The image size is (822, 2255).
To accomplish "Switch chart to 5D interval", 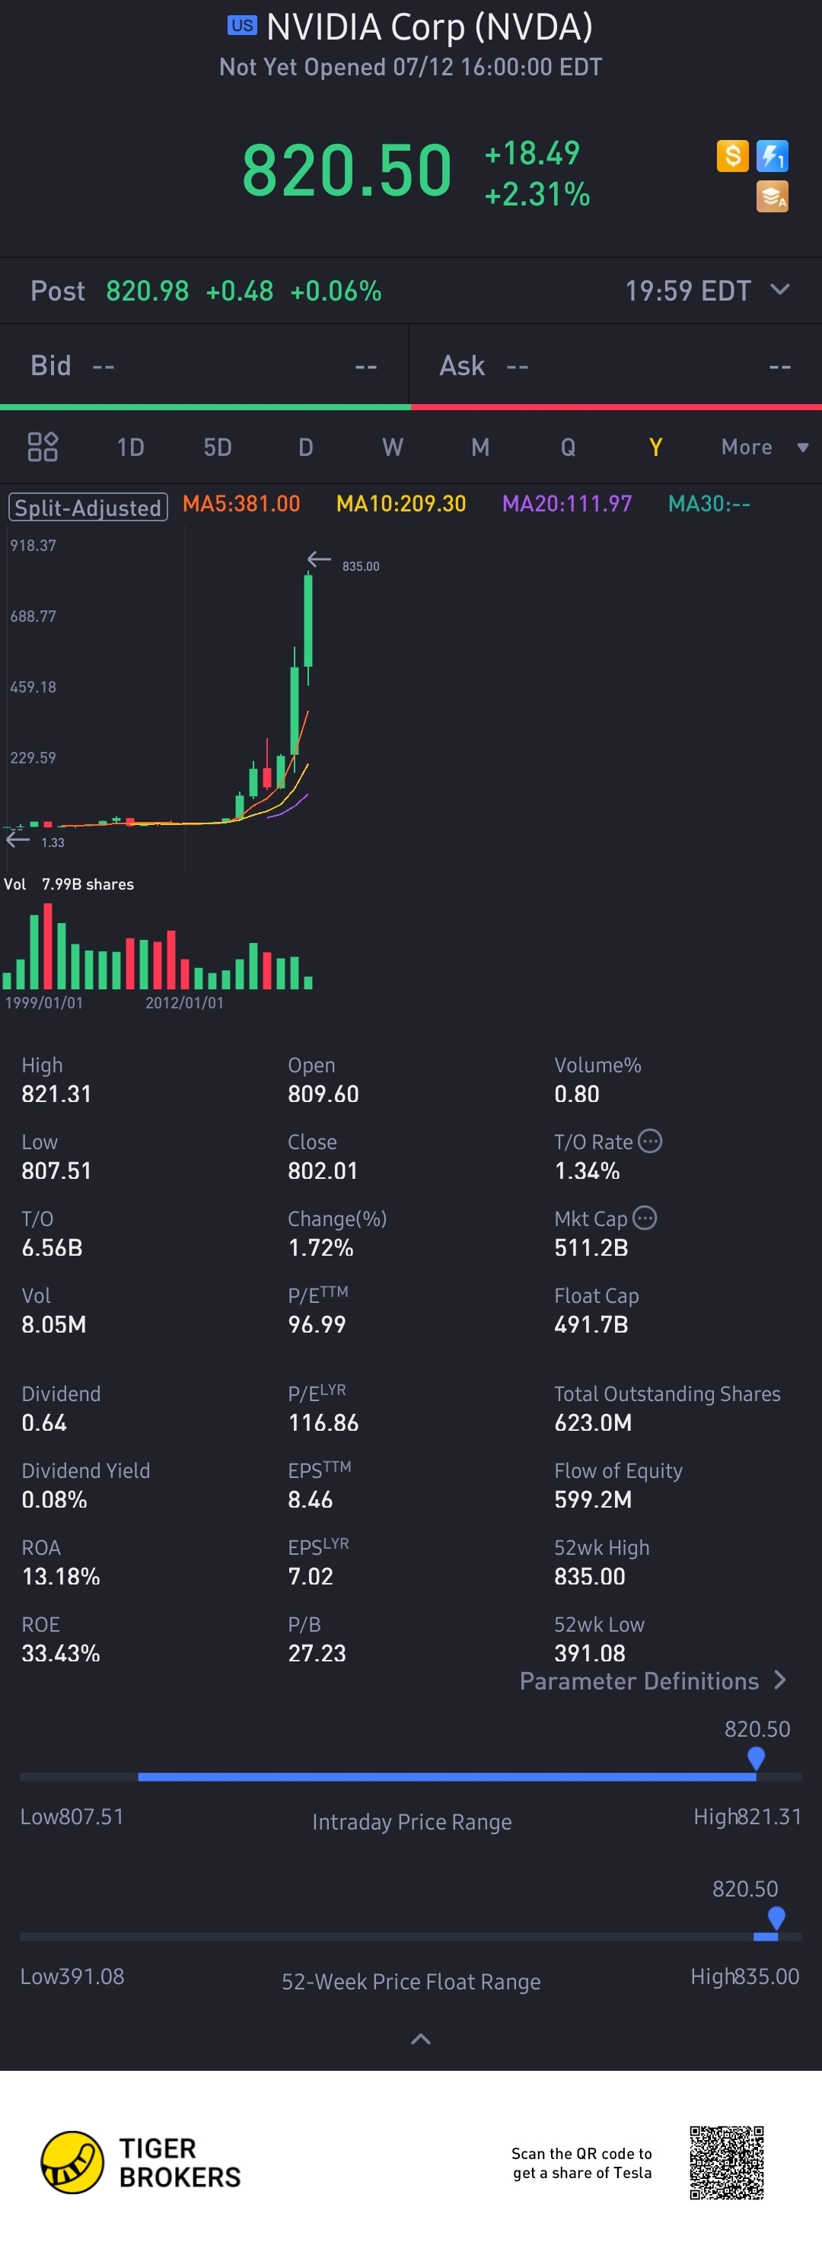I will (x=218, y=447).
